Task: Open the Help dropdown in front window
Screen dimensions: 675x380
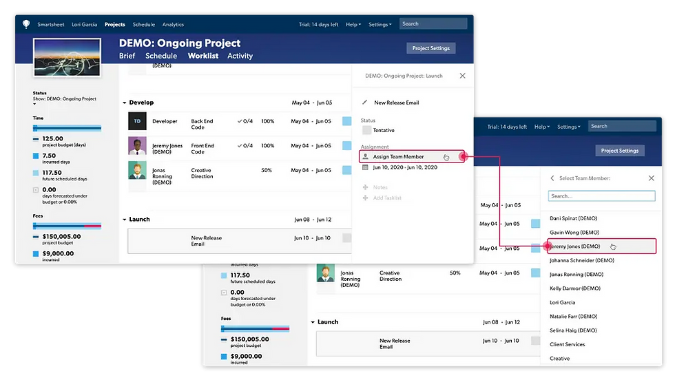Action: (x=353, y=25)
